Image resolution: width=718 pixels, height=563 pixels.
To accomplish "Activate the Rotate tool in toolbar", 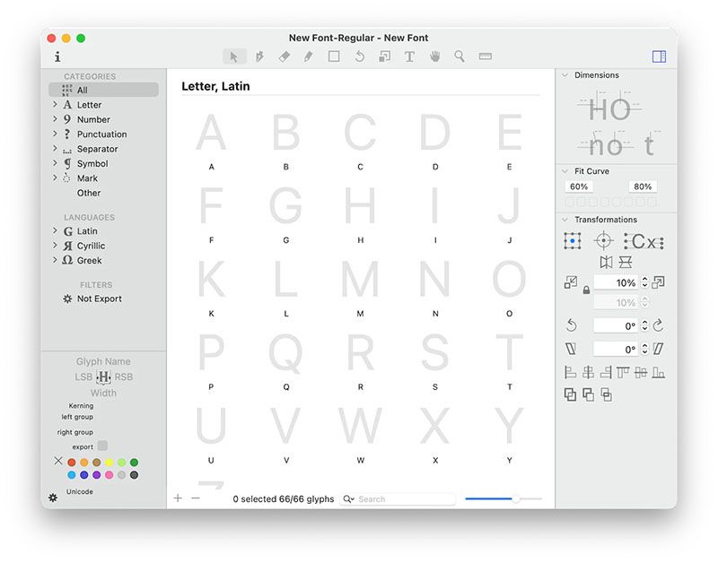I will pyautogui.click(x=360, y=56).
